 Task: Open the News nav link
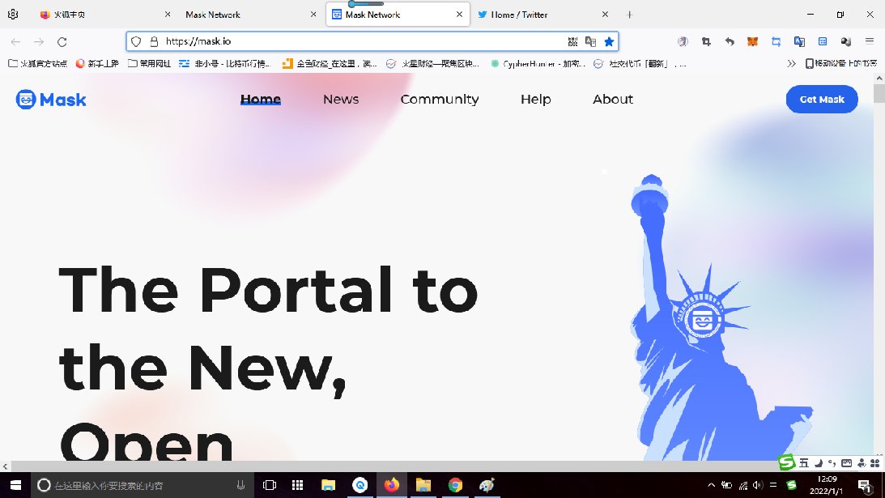coord(341,100)
